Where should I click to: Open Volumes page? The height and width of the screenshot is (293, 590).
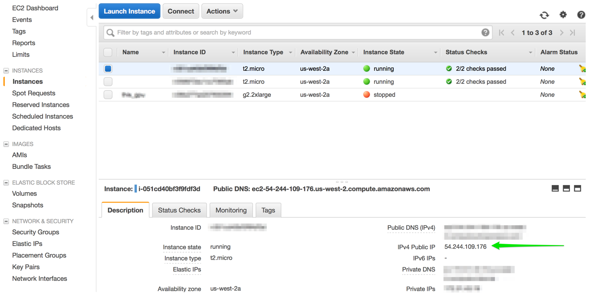click(x=24, y=194)
